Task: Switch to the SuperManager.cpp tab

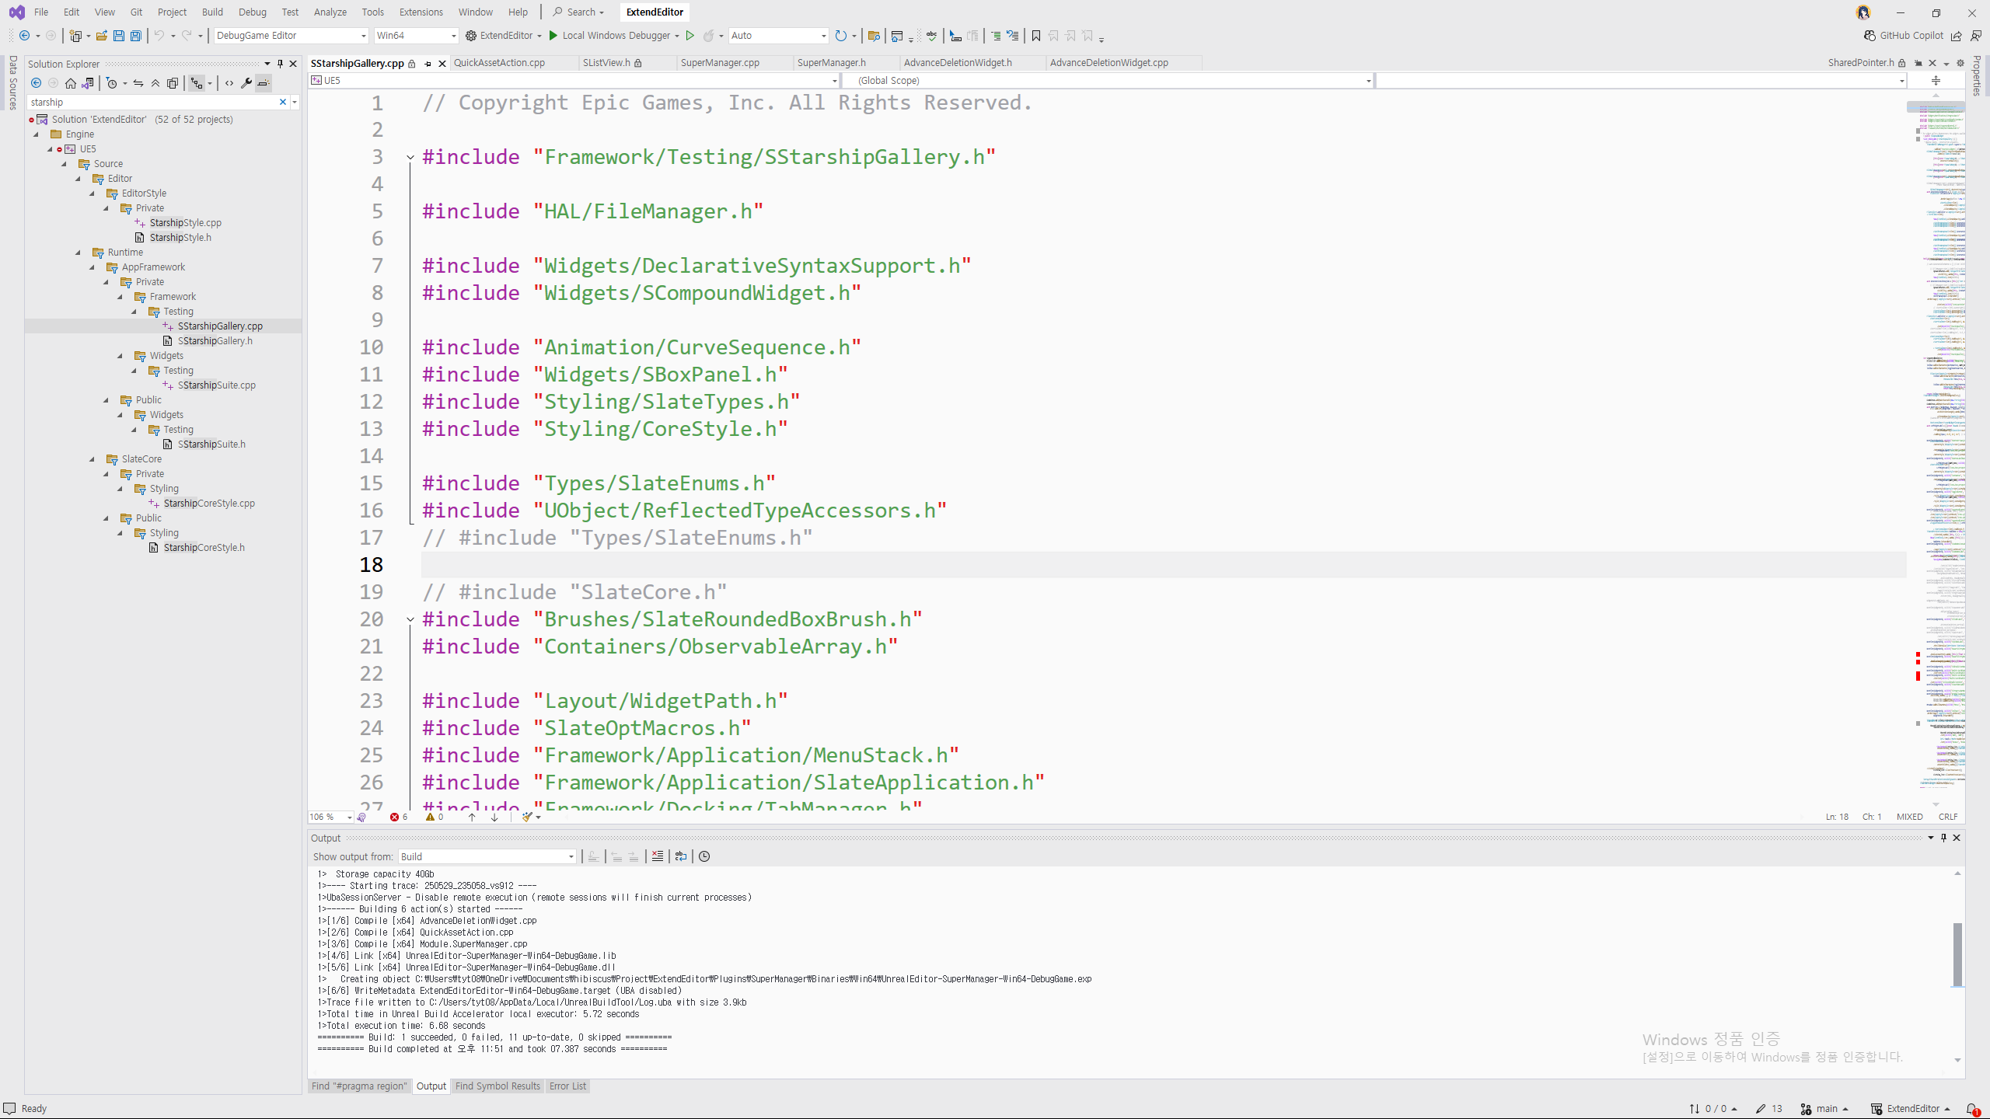Action: pos(720,63)
